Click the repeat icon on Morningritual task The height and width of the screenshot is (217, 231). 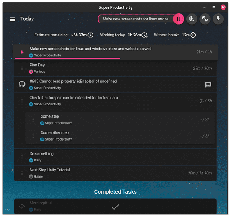click(22, 206)
